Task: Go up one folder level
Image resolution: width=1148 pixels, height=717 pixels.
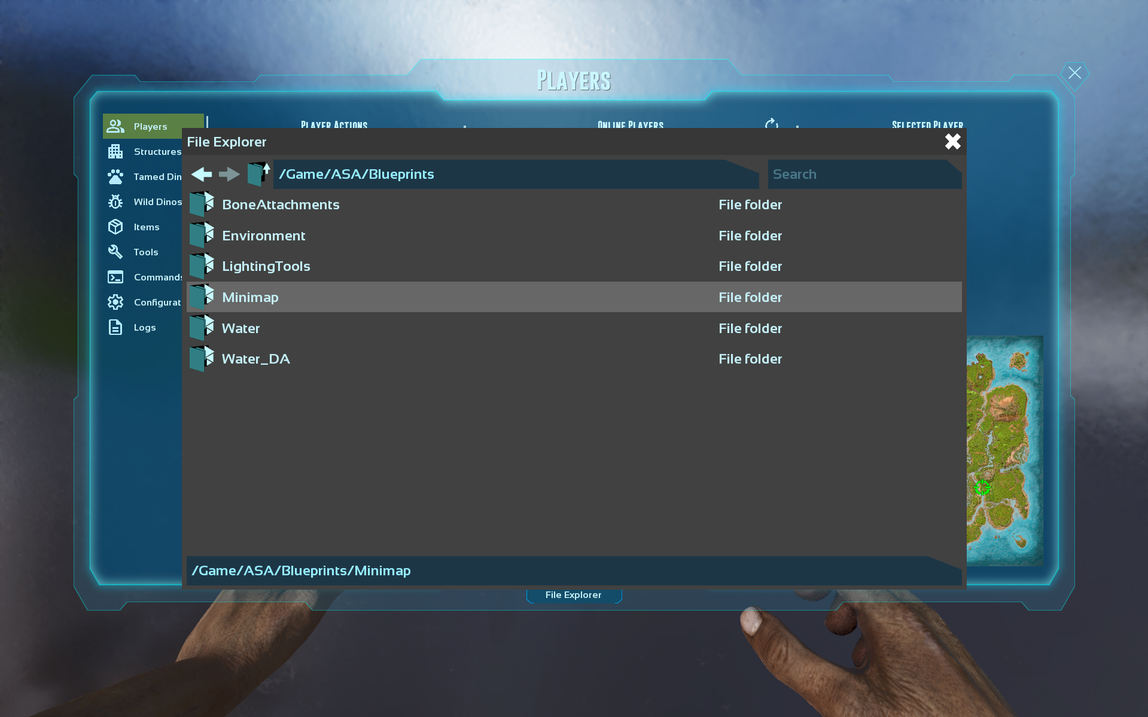Action: click(258, 174)
